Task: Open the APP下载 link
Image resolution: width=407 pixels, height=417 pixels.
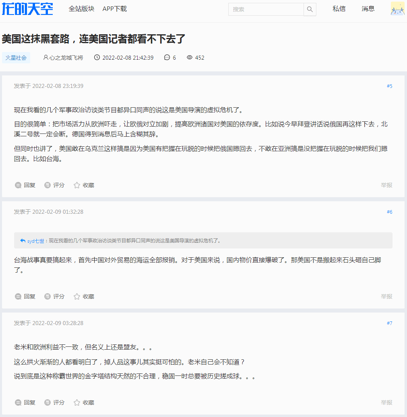Action: tap(115, 9)
